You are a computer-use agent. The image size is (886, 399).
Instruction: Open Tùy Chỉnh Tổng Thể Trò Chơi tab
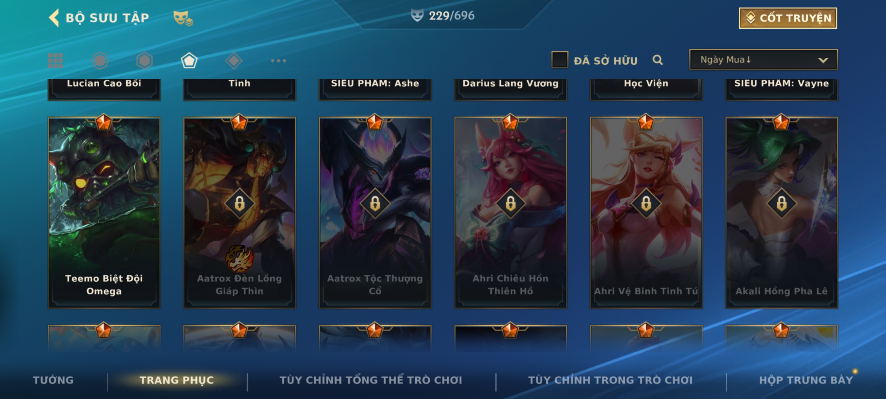coord(371,380)
